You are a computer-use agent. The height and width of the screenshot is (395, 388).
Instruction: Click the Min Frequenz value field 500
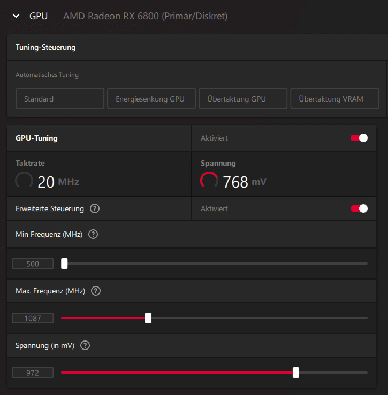[33, 264]
